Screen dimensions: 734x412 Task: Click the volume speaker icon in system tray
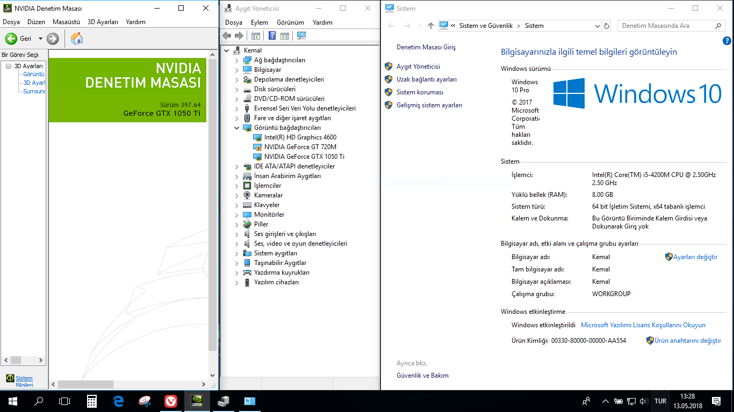(x=643, y=401)
